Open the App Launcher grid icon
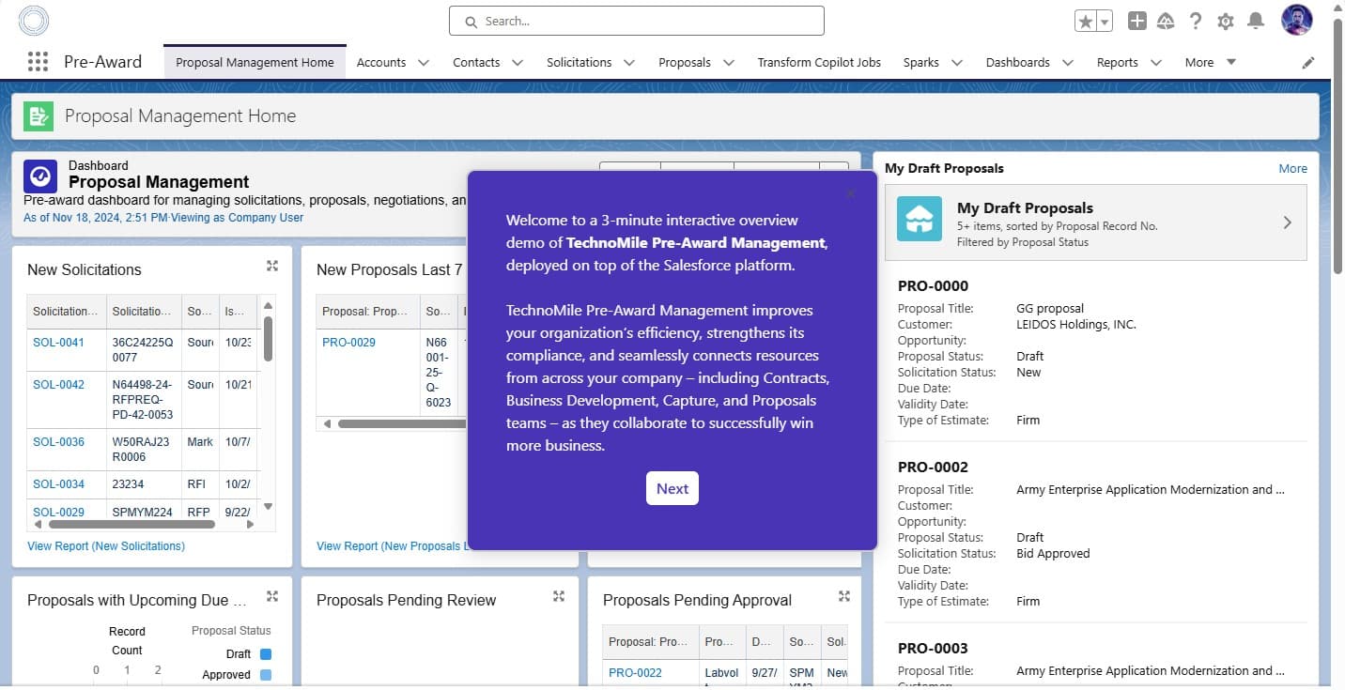 point(38,62)
